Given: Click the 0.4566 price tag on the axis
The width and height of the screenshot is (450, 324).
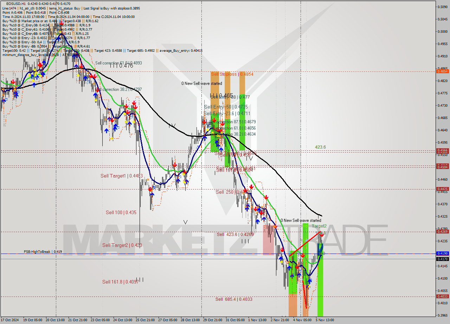Looking at the screenshot, I should pos(442,150).
